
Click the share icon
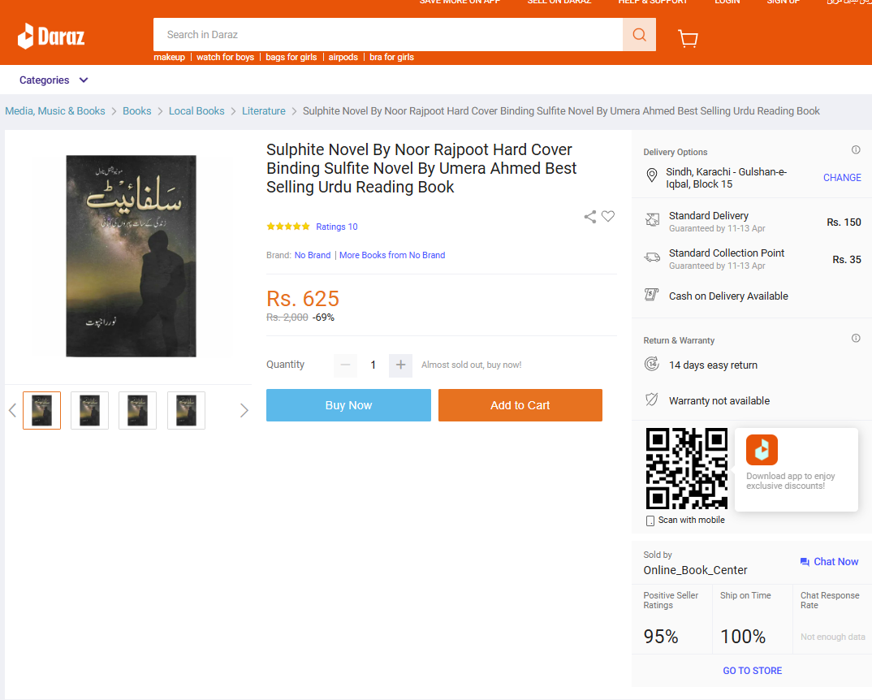590,217
